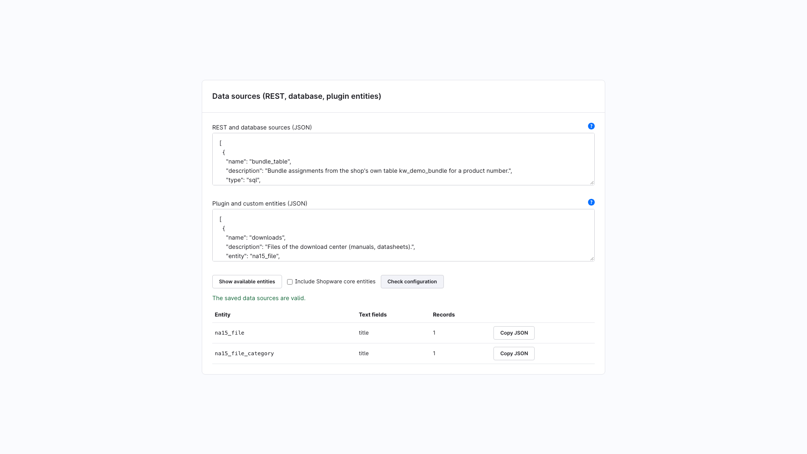The image size is (807, 454).
Task: Click Show available entities button
Action: [247, 282]
